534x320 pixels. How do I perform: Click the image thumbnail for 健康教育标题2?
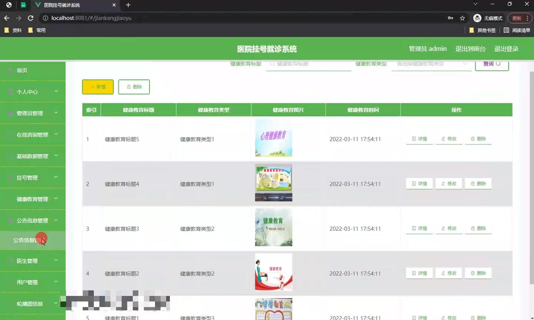(273, 272)
